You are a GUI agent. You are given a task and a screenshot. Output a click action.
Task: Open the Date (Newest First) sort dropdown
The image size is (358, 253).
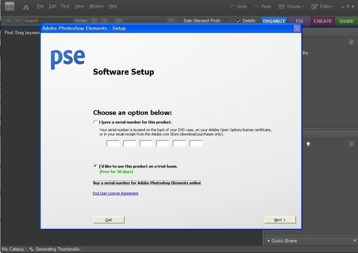click(x=205, y=21)
